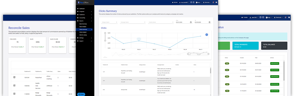Expand the Publishers sidebar menu

click(x=85, y=14)
